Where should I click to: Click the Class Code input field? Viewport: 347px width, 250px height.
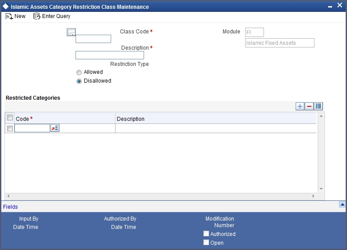tap(93, 39)
